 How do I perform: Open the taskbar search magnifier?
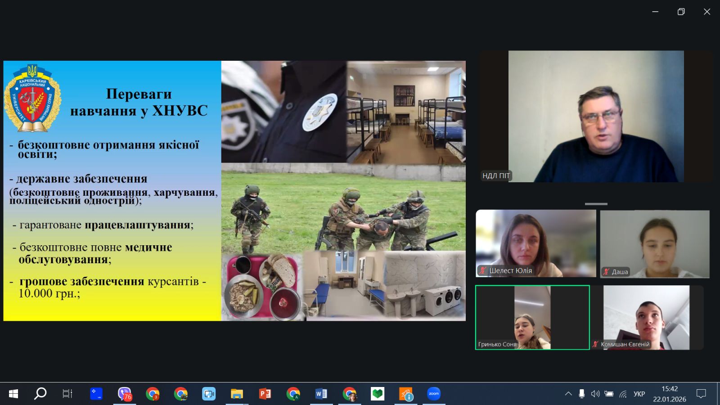pos(40,394)
